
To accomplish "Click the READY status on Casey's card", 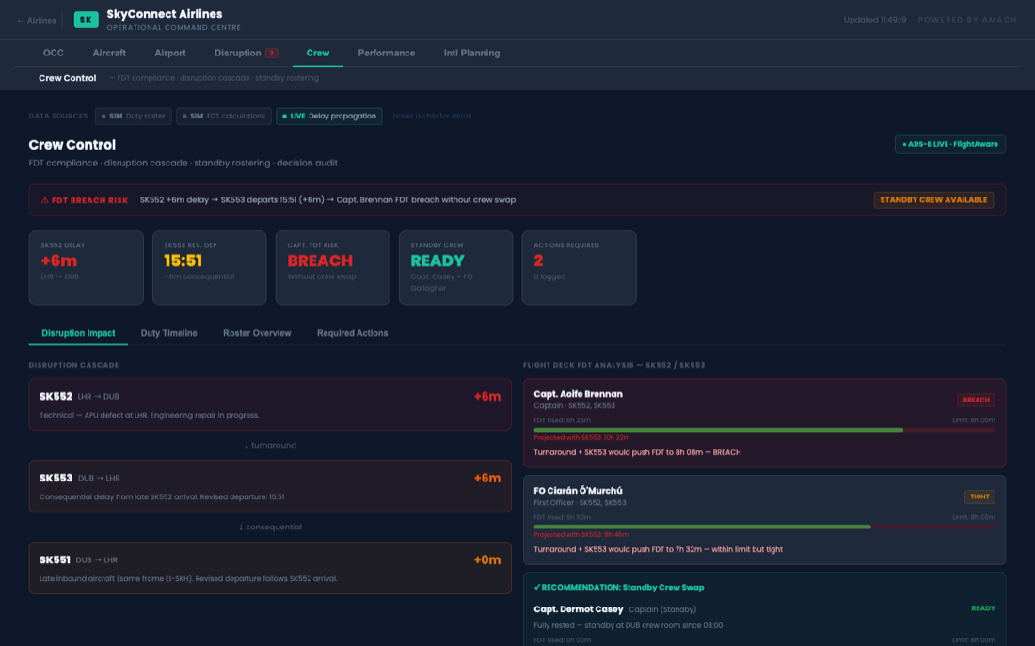I will tap(983, 608).
